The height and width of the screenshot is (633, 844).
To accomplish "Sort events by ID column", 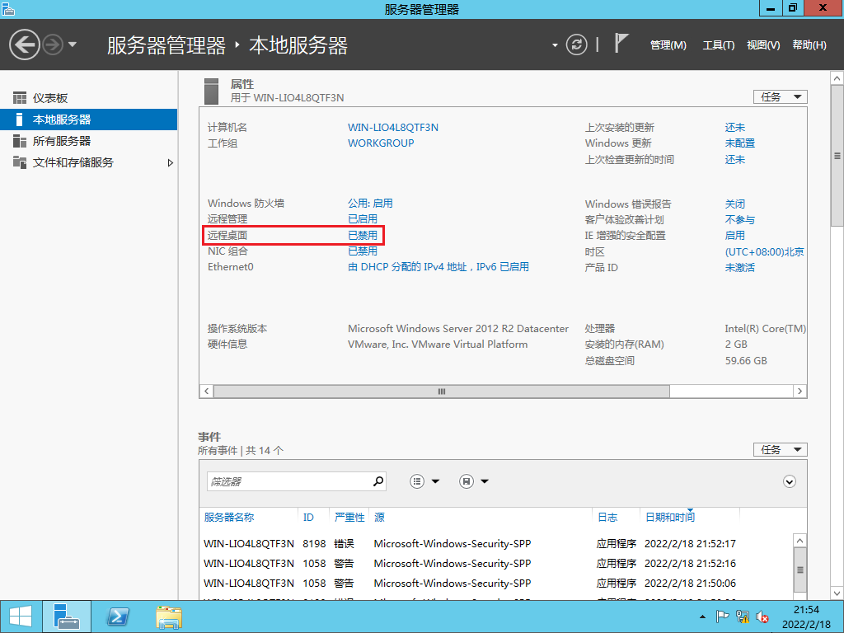I will pyautogui.click(x=308, y=518).
